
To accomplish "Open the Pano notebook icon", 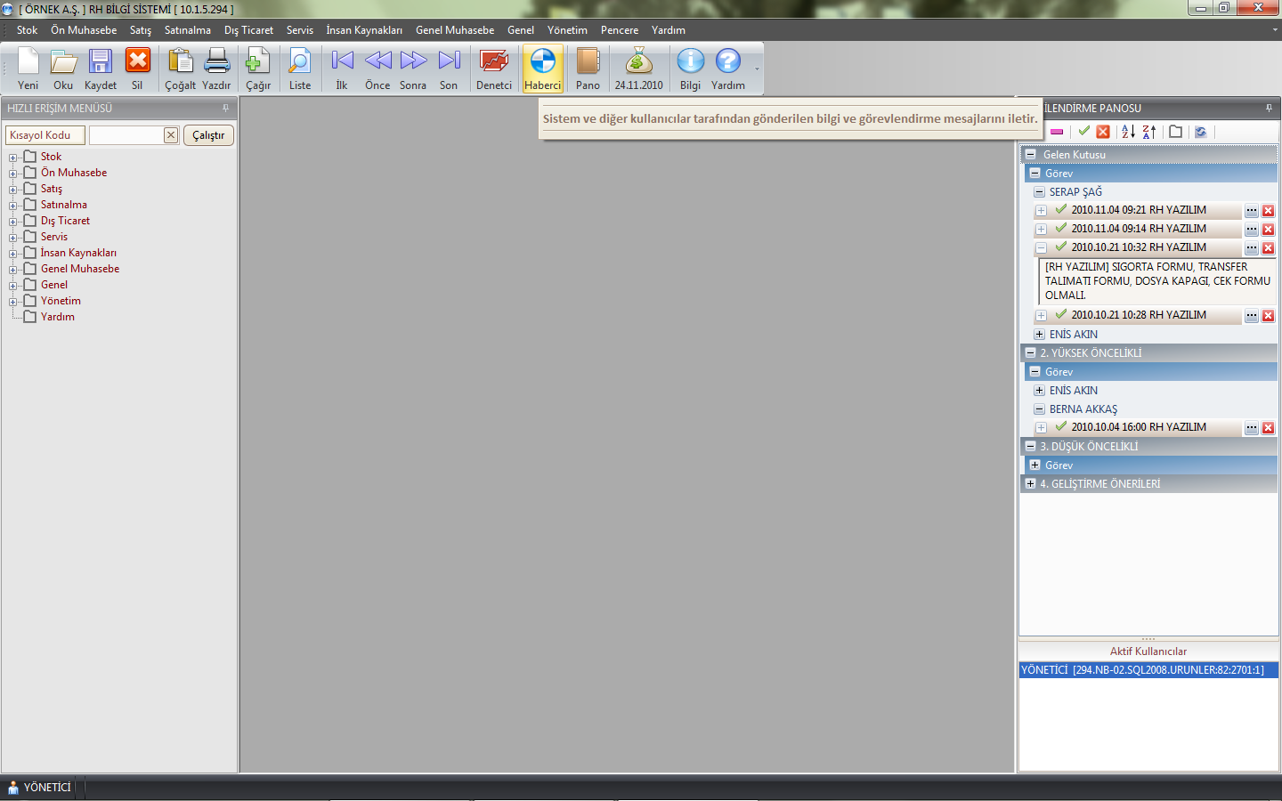I will [x=588, y=69].
